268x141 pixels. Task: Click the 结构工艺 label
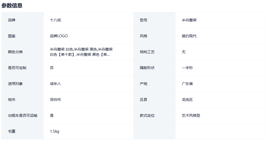147,52
